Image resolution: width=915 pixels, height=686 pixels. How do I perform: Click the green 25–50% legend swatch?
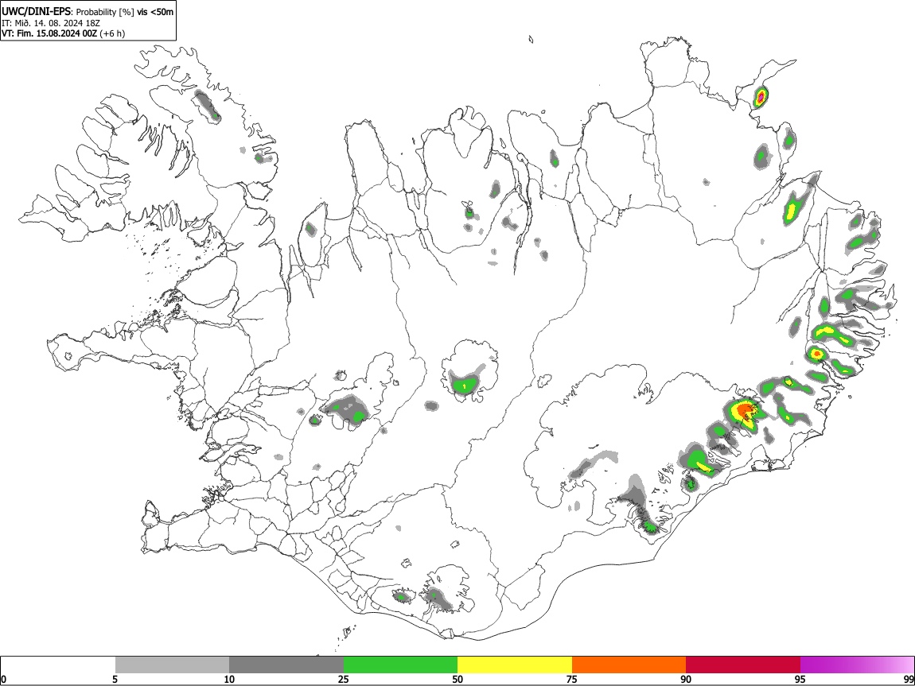(x=400, y=665)
